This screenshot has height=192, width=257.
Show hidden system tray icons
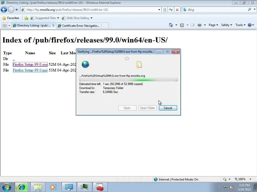coord(219,187)
